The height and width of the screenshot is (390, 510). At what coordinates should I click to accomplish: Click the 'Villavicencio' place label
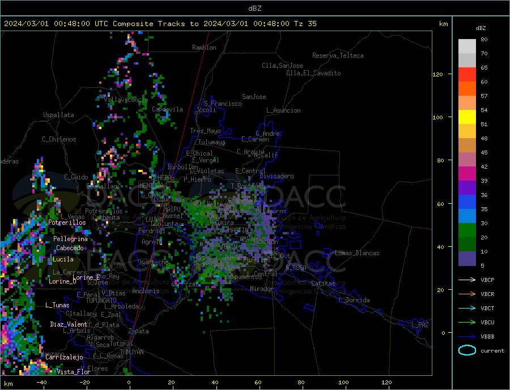pos(126,100)
